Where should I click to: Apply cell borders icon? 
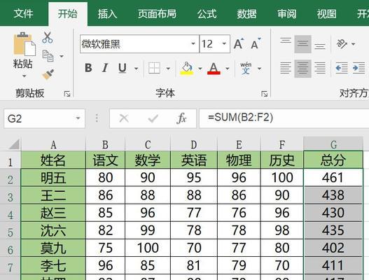point(154,68)
